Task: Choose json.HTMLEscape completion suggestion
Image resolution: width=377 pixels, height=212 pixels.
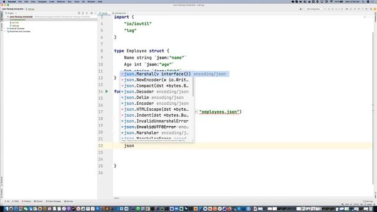Action: 157,110
